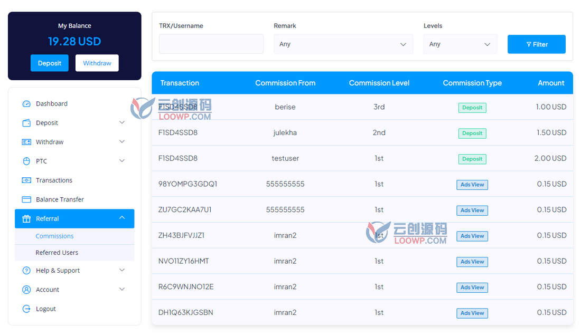Collapse the Referral menu chevron
The width and height of the screenshot is (581, 335).
[x=122, y=218]
